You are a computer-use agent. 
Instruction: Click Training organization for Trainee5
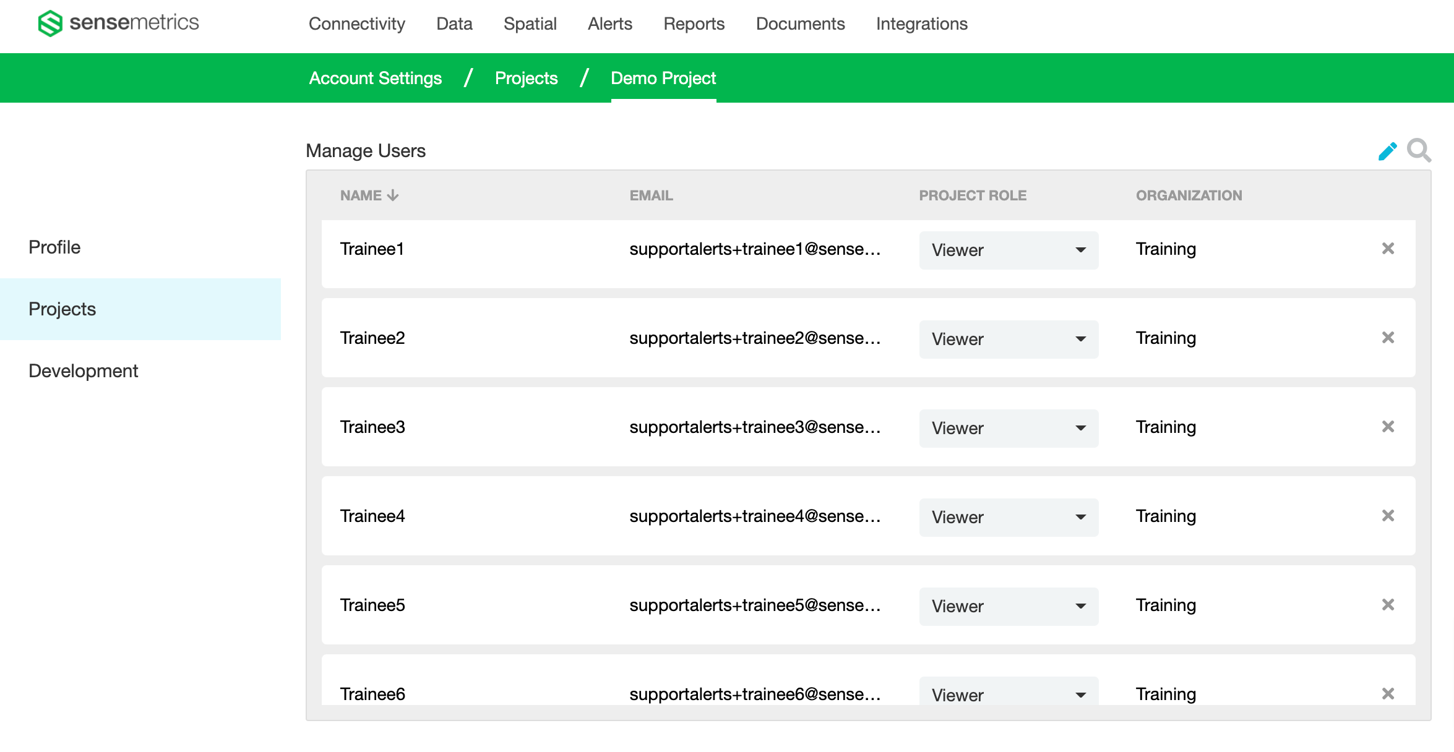[1166, 605]
